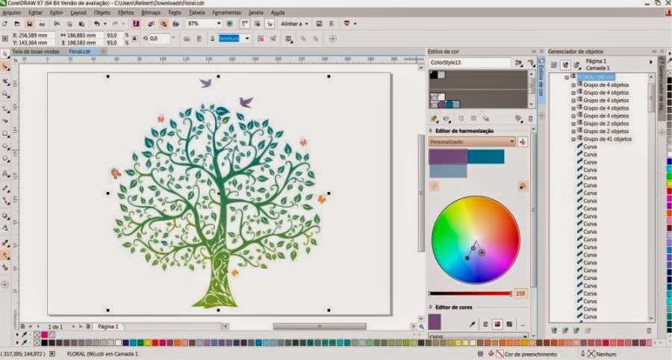Create a new document via toolbar icon

click(4, 24)
